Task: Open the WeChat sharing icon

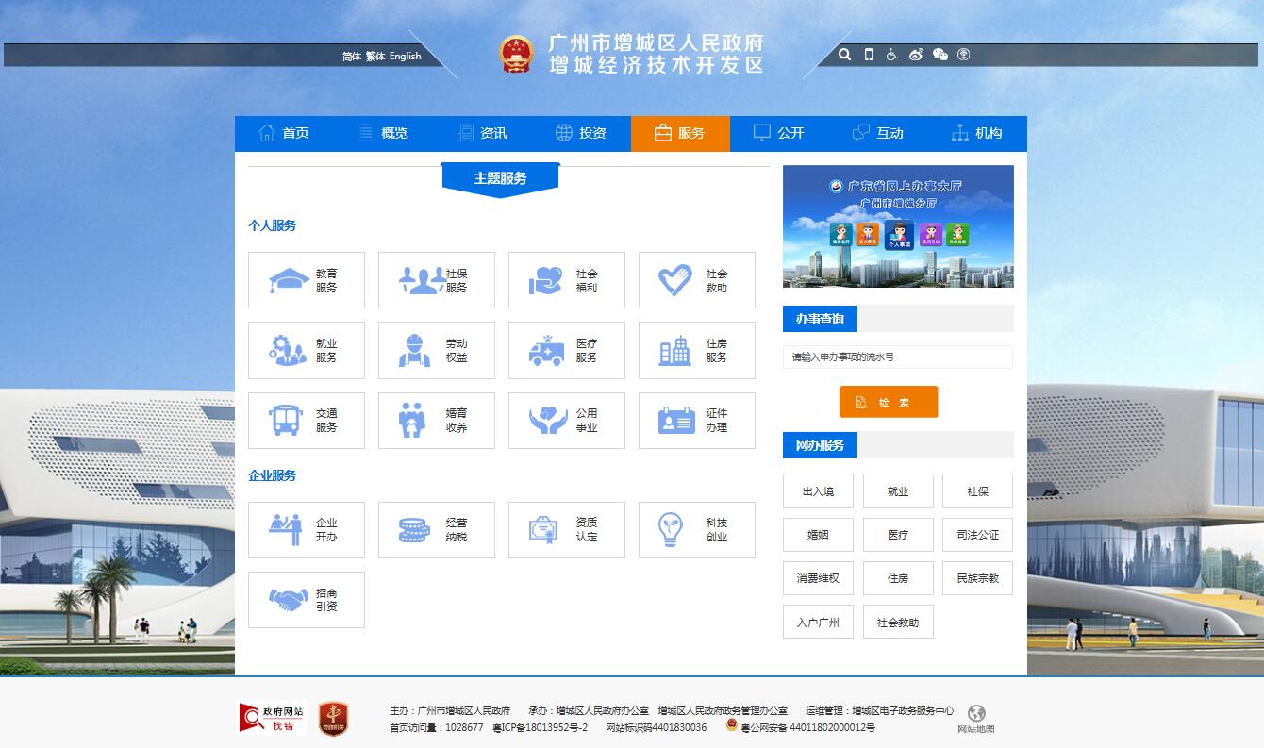Action: 939,55
